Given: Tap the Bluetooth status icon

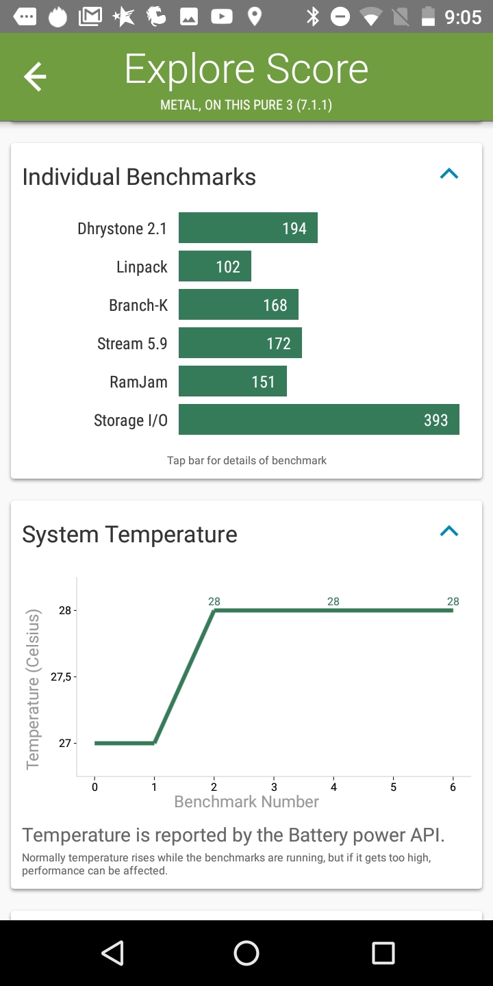Looking at the screenshot, I should (313, 16).
